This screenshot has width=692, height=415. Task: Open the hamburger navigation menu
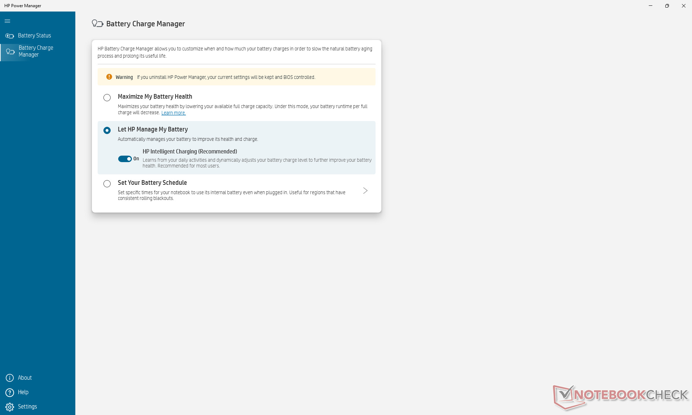7,21
